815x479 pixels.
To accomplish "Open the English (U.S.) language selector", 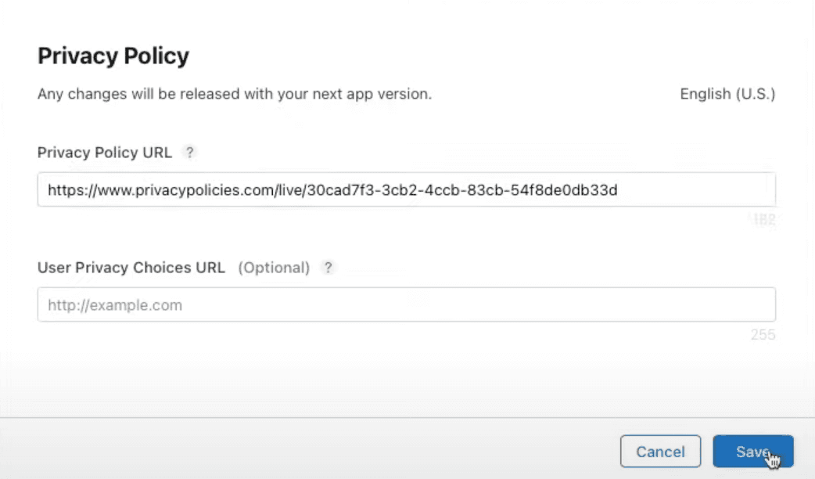I will click(x=727, y=94).
